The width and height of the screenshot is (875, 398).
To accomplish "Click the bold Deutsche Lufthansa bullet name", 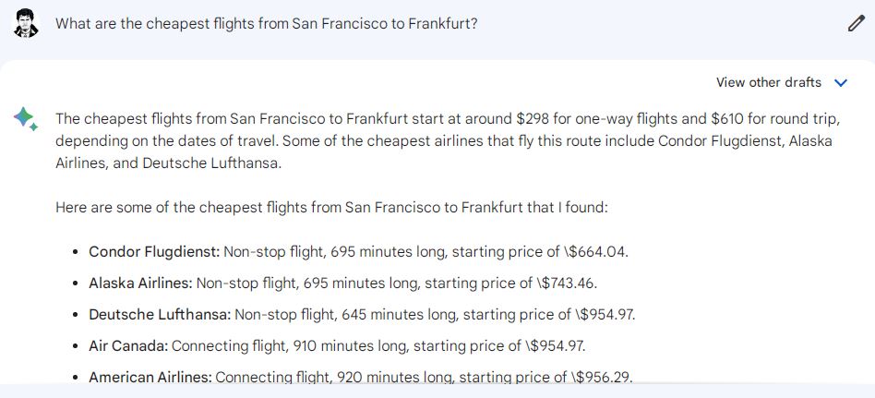I will [160, 315].
